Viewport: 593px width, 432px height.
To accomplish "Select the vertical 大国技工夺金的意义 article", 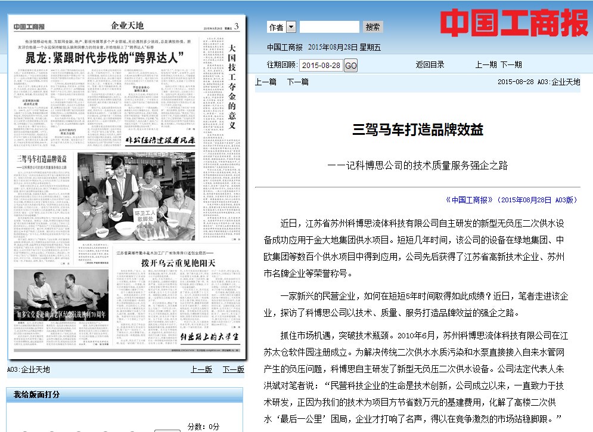I will [232, 87].
